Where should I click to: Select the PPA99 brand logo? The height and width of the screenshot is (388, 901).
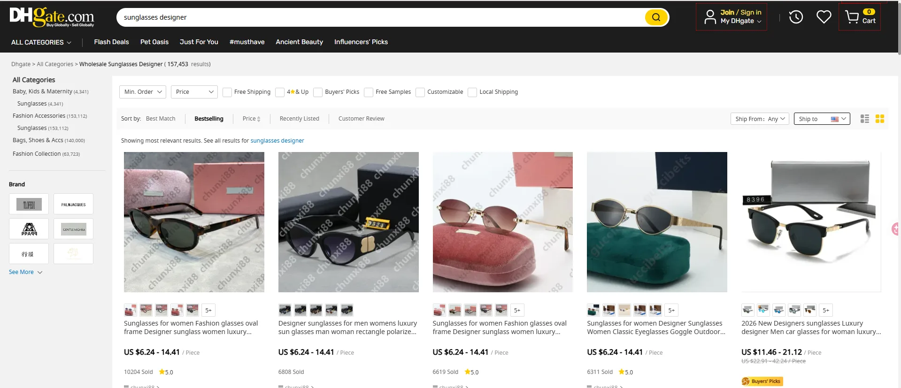(x=29, y=229)
